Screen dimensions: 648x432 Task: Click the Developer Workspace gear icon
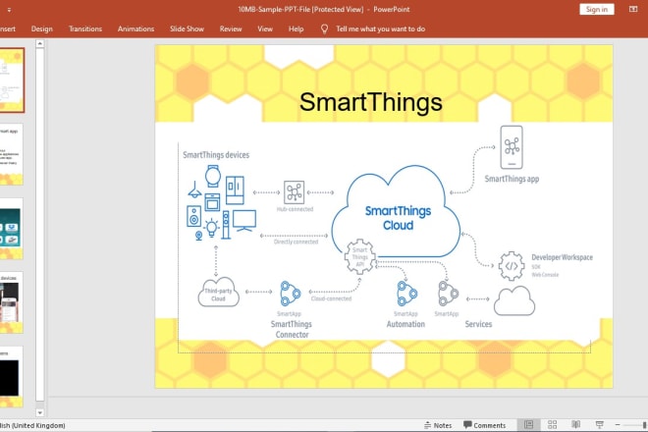pos(512,266)
